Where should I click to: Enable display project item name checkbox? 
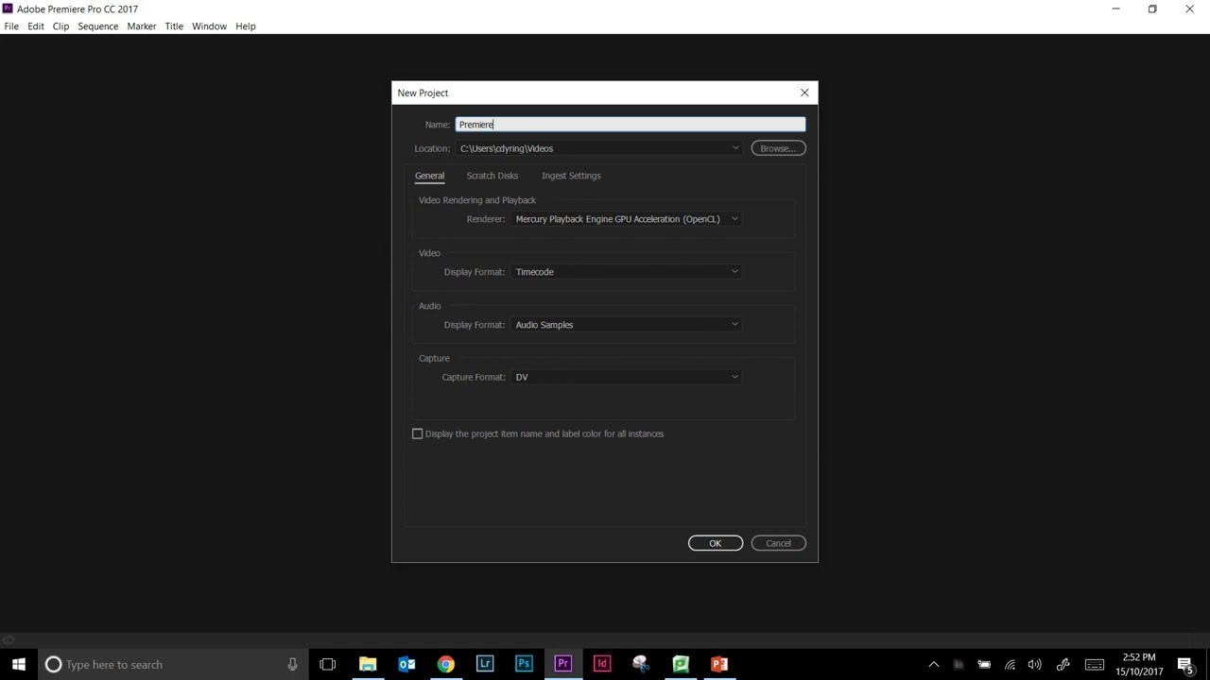(417, 433)
